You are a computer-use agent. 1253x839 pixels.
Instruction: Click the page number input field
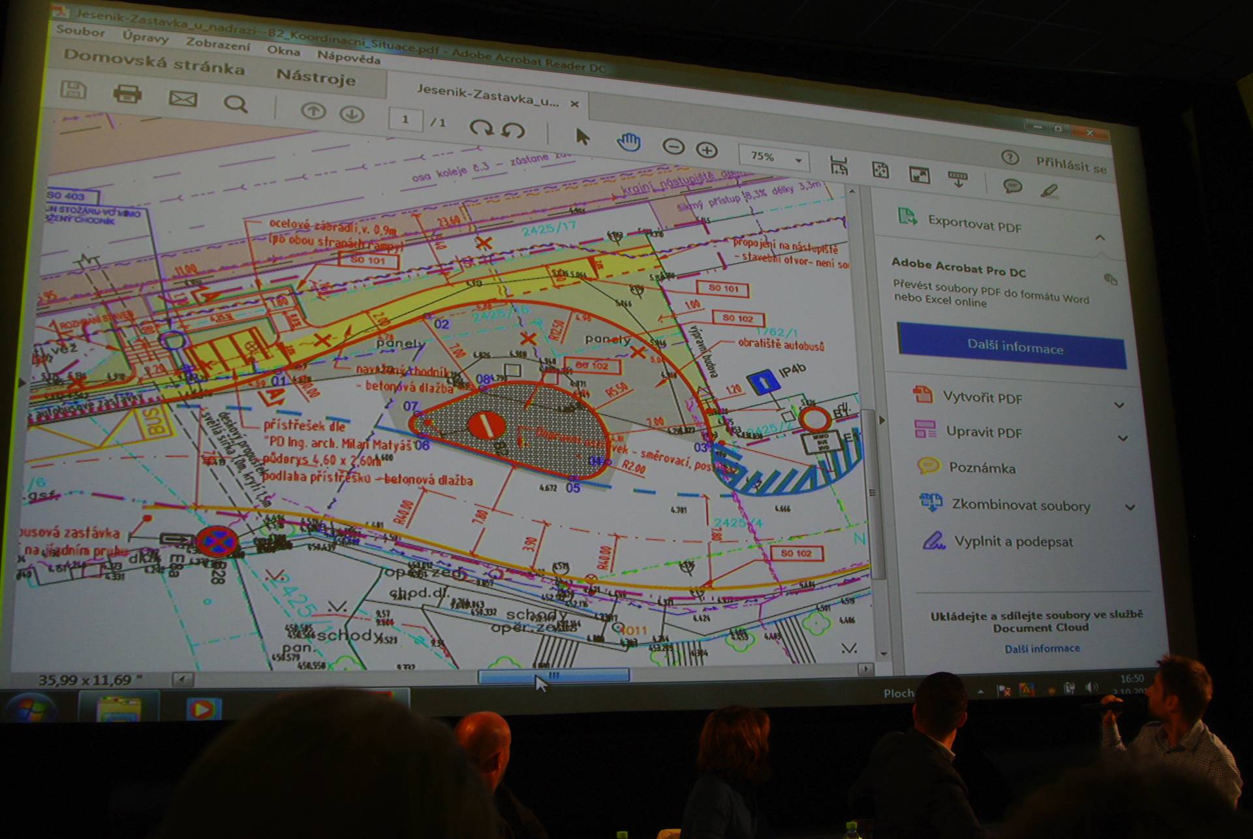click(x=405, y=119)
